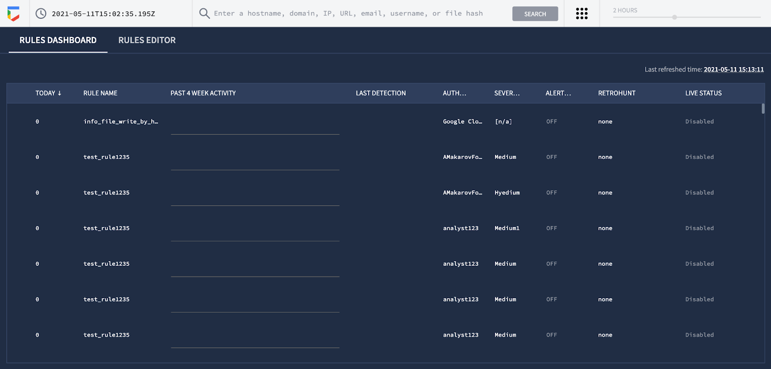Click the timestamp 2021-05-11T15:02:35.195Z
The height and width of the screenshot is (369, 771).
(104, 14)
